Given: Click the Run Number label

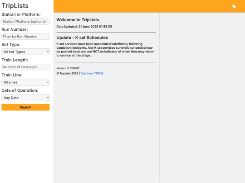Looking at the screenshot, I should [15, 29].
